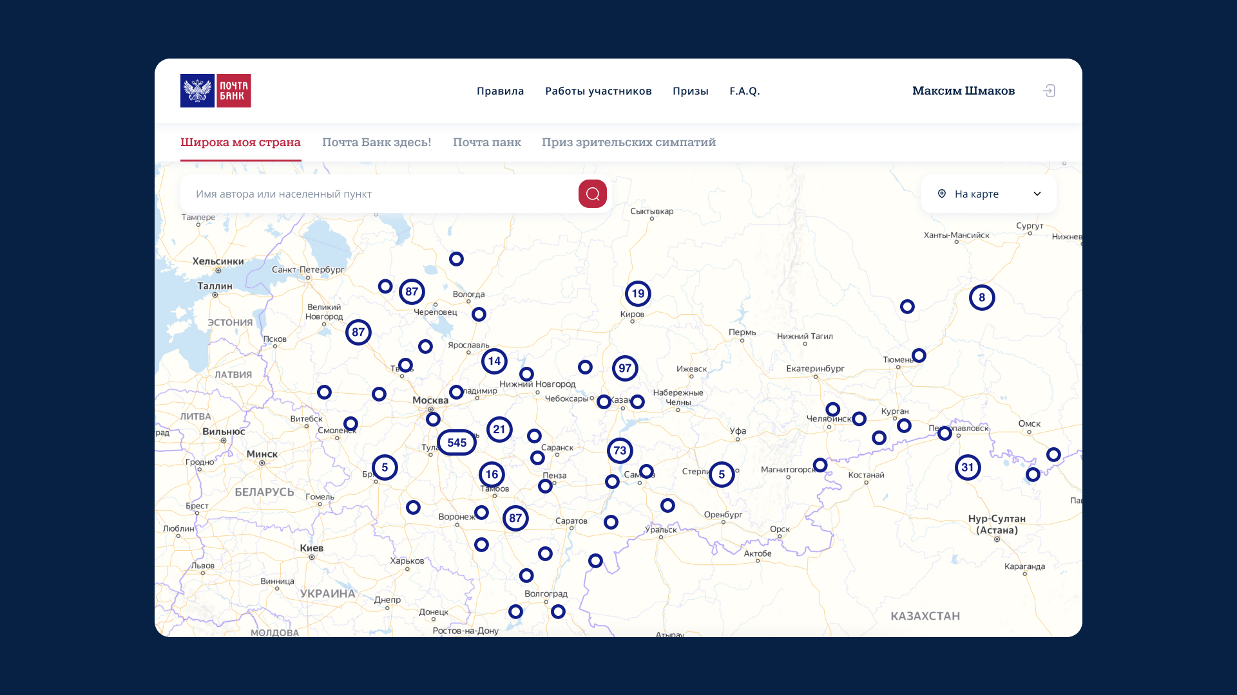The image size is (1237, 695).
Task: Click the Ростов-на-Дону city label
Action: click(466, 631)
